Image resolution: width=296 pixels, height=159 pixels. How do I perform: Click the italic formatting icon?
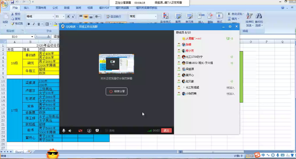(34, 24)
